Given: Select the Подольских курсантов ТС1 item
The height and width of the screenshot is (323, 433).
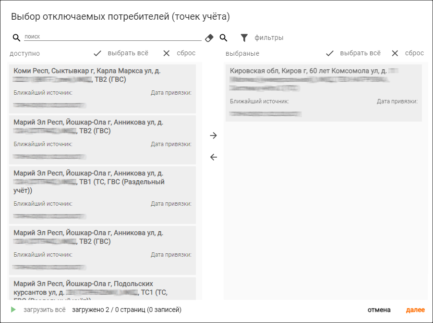Looking at the screenshot, I should point(102,288).
